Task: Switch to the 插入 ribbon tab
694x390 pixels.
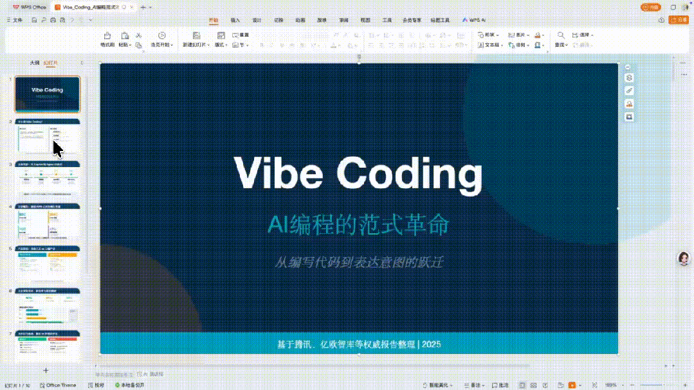Action: [233, 20]
